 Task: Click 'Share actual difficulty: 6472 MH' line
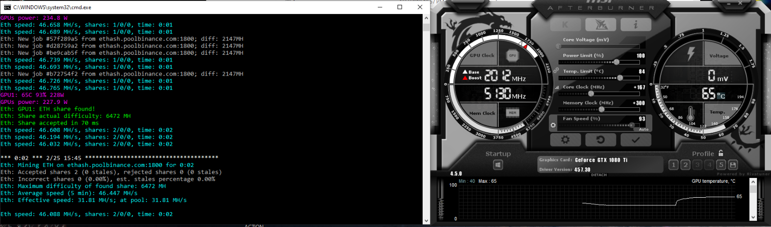[x=66, y=116]
